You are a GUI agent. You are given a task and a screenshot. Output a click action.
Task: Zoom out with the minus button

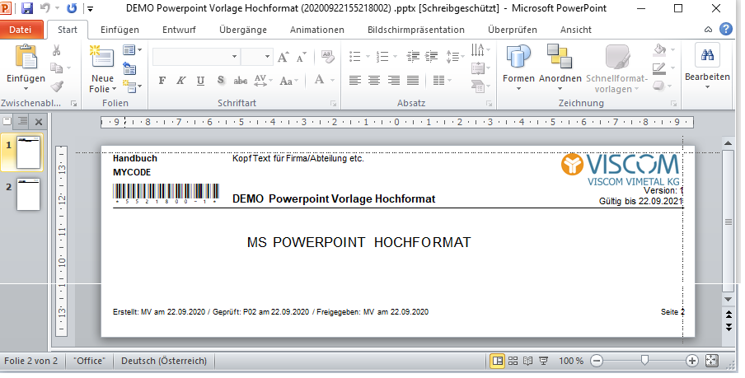pos(597,361)
